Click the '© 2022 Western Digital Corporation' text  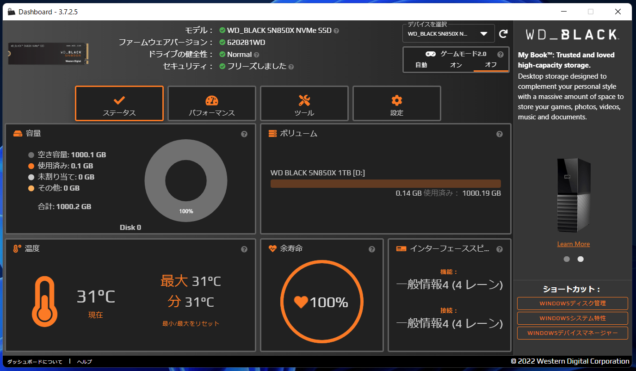(x=570, y=361)
